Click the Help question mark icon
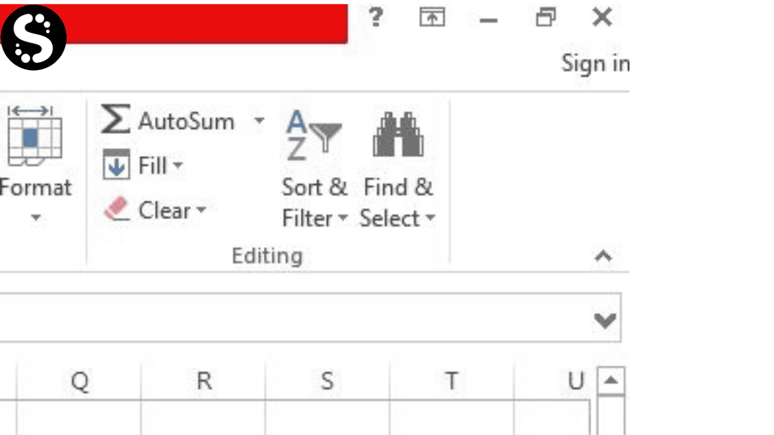This screenshot has height=435, width=774. coord(376,18)
